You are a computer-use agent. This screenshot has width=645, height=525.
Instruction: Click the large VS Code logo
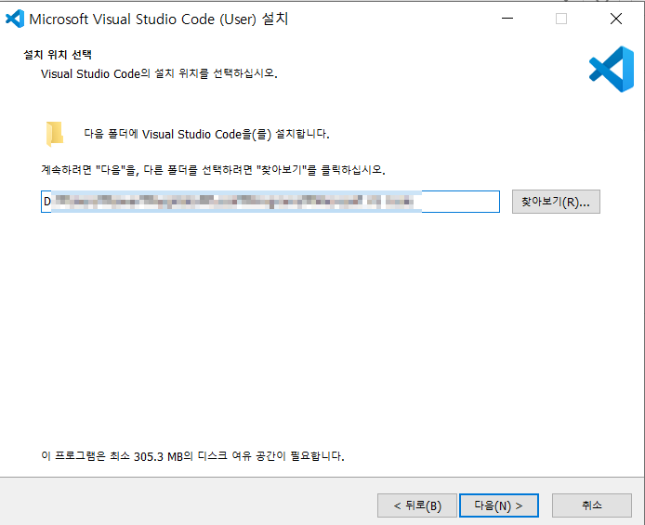coord(612,69)
